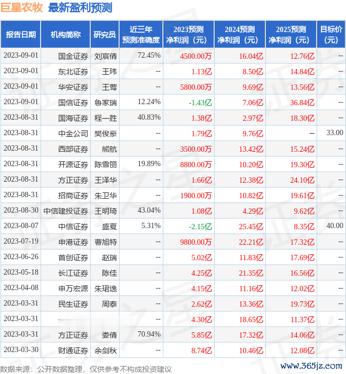Select the date cell 2023-08-07
The image size is (346, 374).
pyautogui.click(x=21, y=225)
